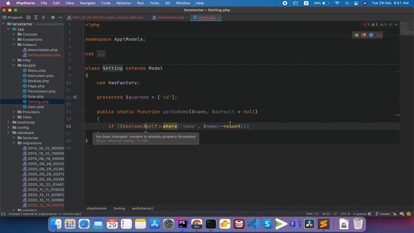Expand the Providers folder
Screen dimensions: 414x233
coord(14,112)
